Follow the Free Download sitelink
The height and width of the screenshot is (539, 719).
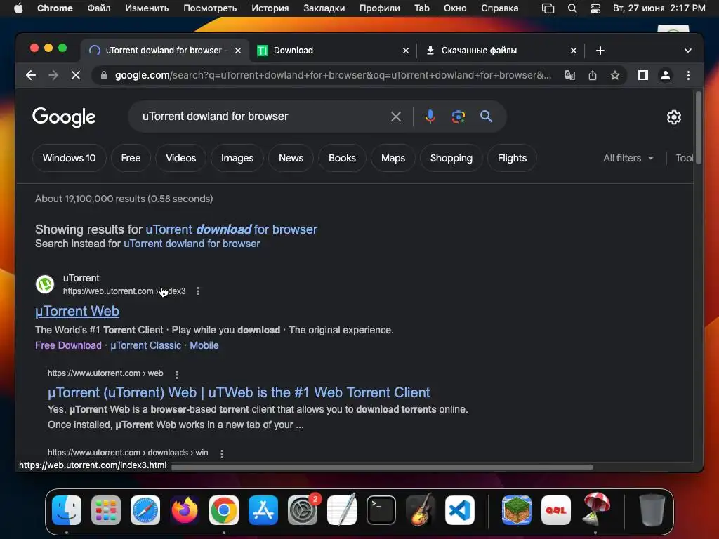coord(68,345)
